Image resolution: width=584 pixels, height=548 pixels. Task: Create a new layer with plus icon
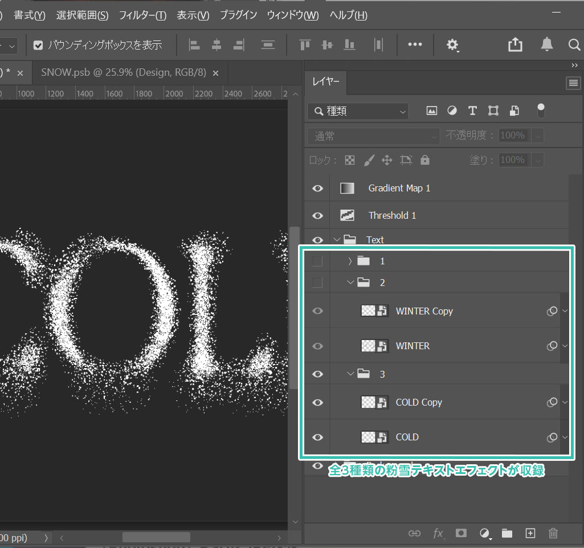pos(530,533)
